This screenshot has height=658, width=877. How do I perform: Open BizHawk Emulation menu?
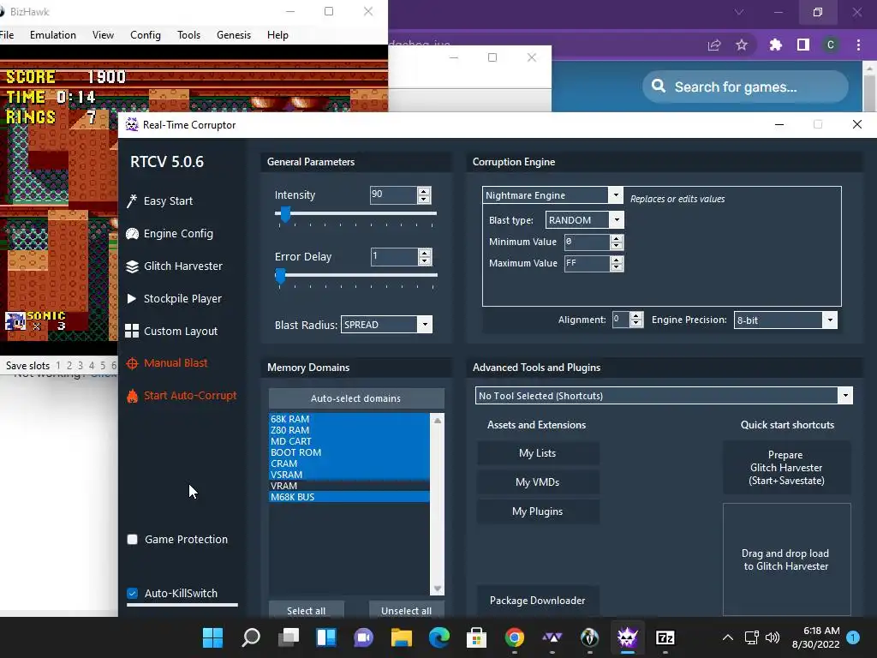[x=53, y=34]
